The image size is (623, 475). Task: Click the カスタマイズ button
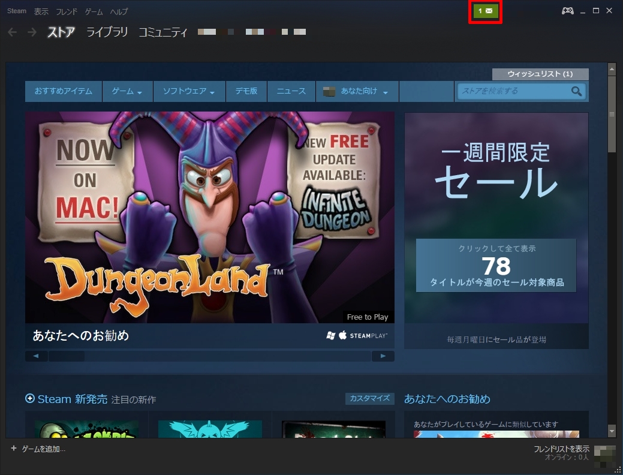point(370,398)
